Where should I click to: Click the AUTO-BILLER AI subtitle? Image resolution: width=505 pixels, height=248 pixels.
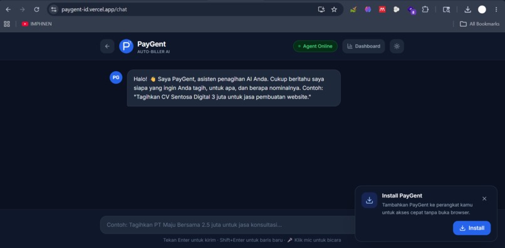154,52
